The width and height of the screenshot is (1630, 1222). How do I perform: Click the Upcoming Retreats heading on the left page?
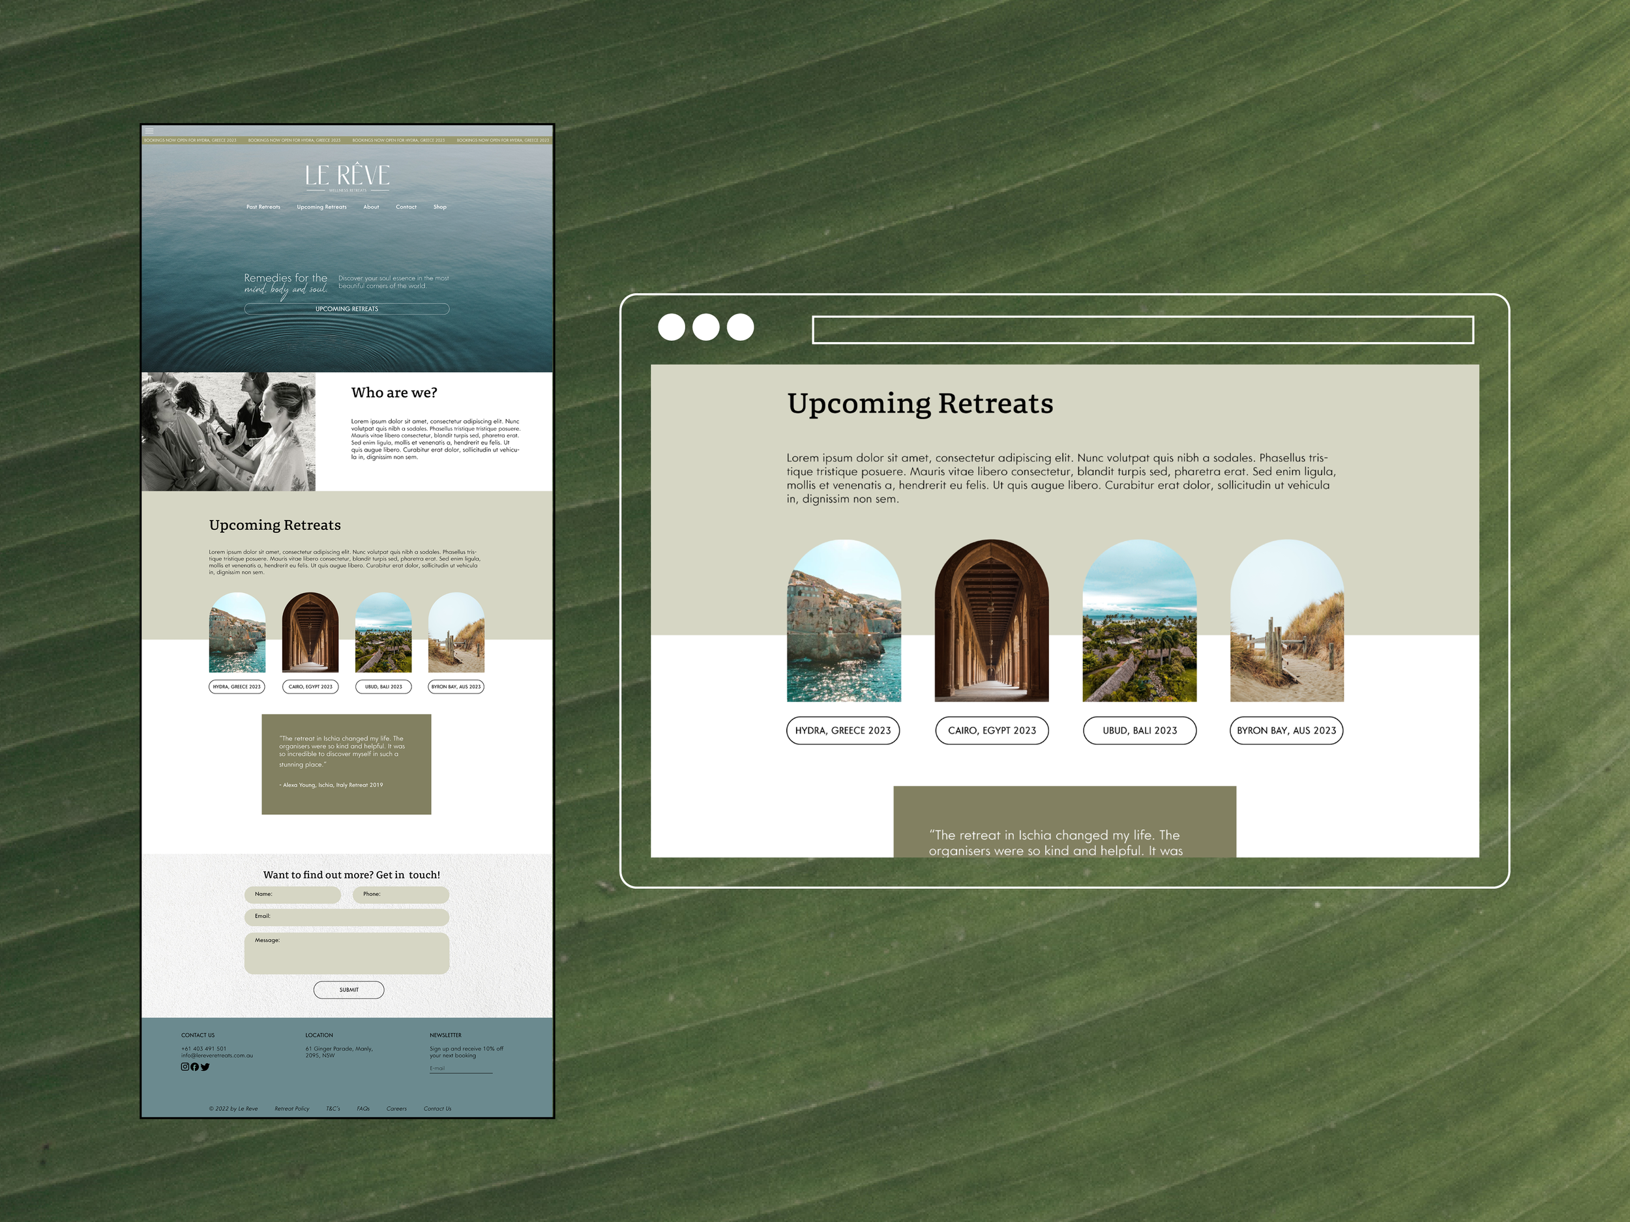pos(275,525)
